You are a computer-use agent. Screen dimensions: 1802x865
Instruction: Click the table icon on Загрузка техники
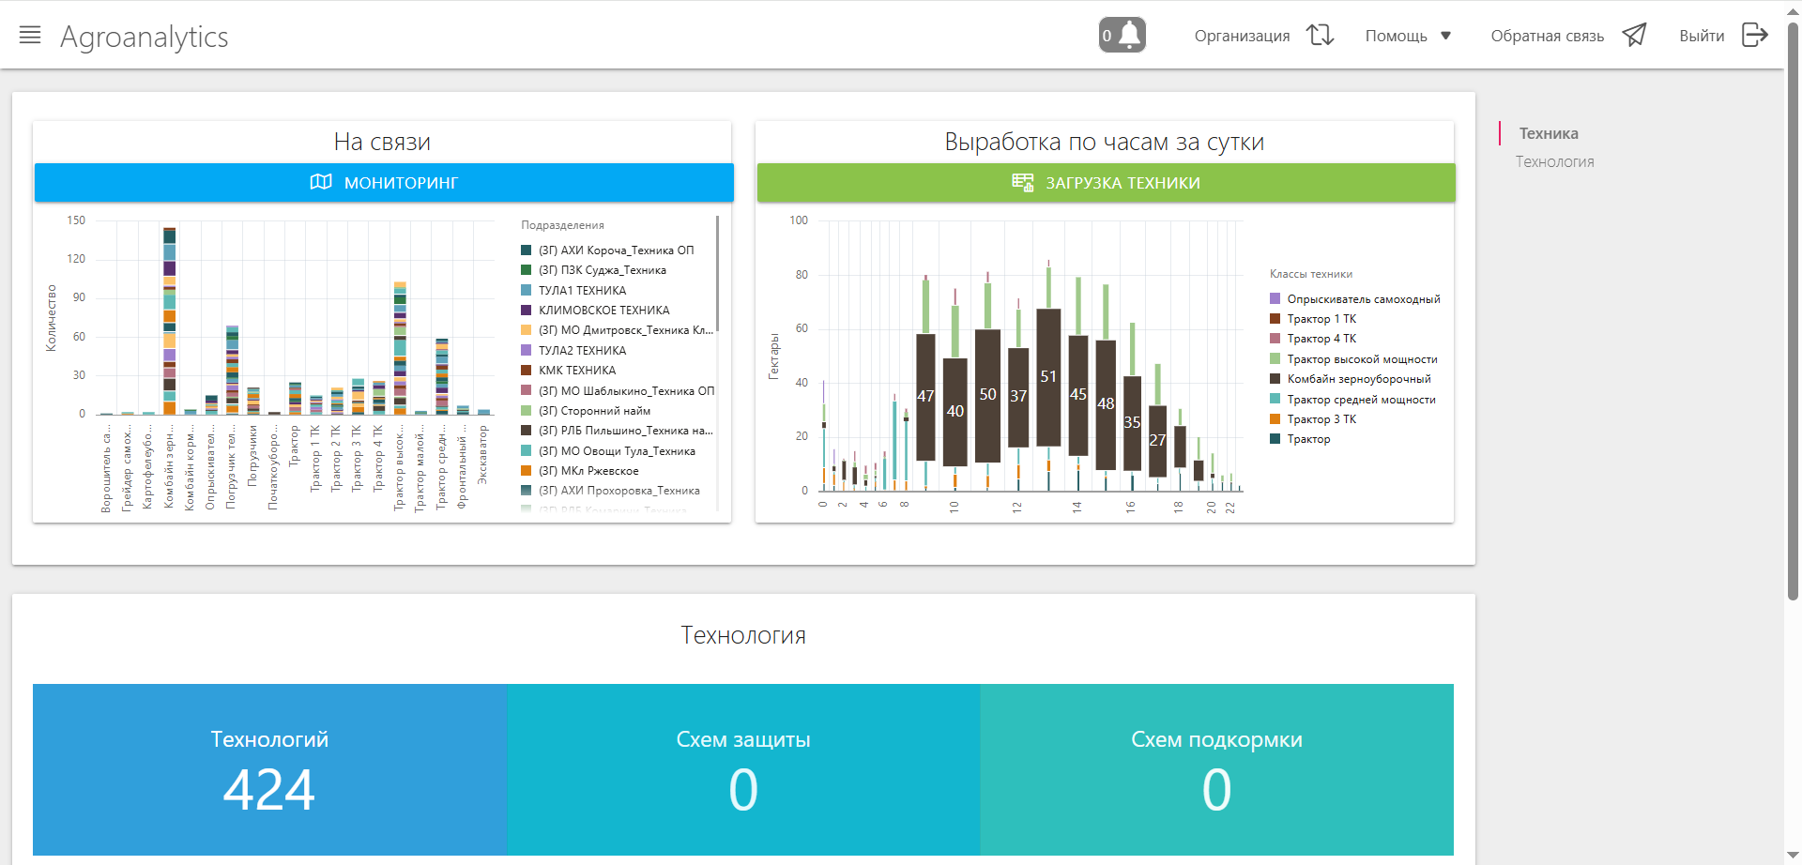[1022, 182]
